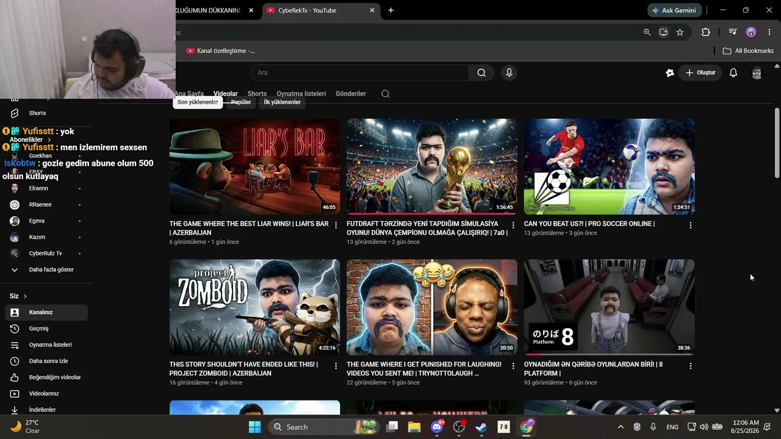Open Oynatma listeleri in the sidebar

point(46,345)
